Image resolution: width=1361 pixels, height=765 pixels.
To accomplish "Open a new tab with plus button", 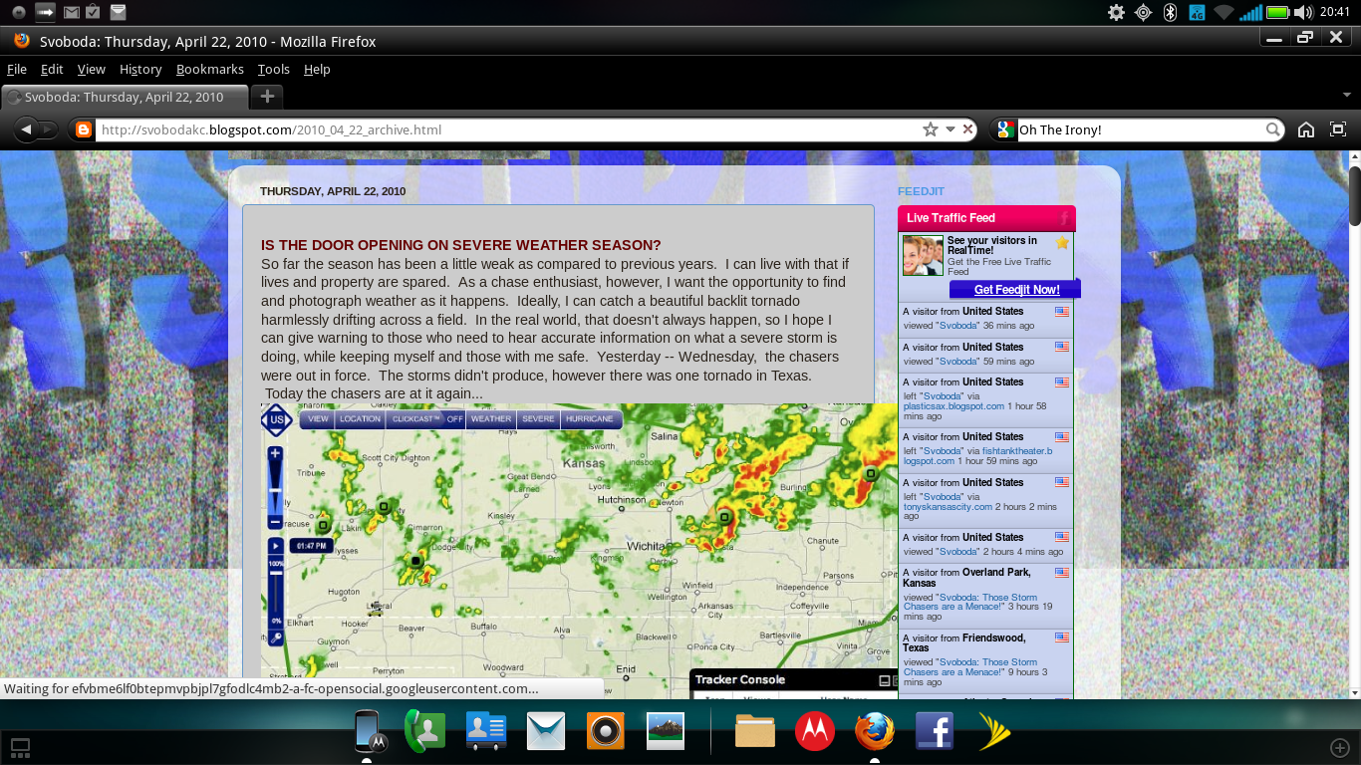I will [267, 97].
